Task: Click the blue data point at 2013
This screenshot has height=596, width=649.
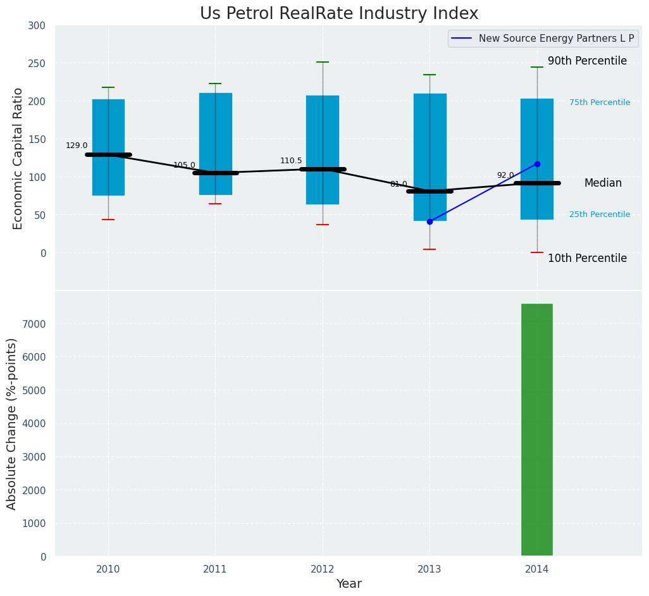Action: click(430, 221)
